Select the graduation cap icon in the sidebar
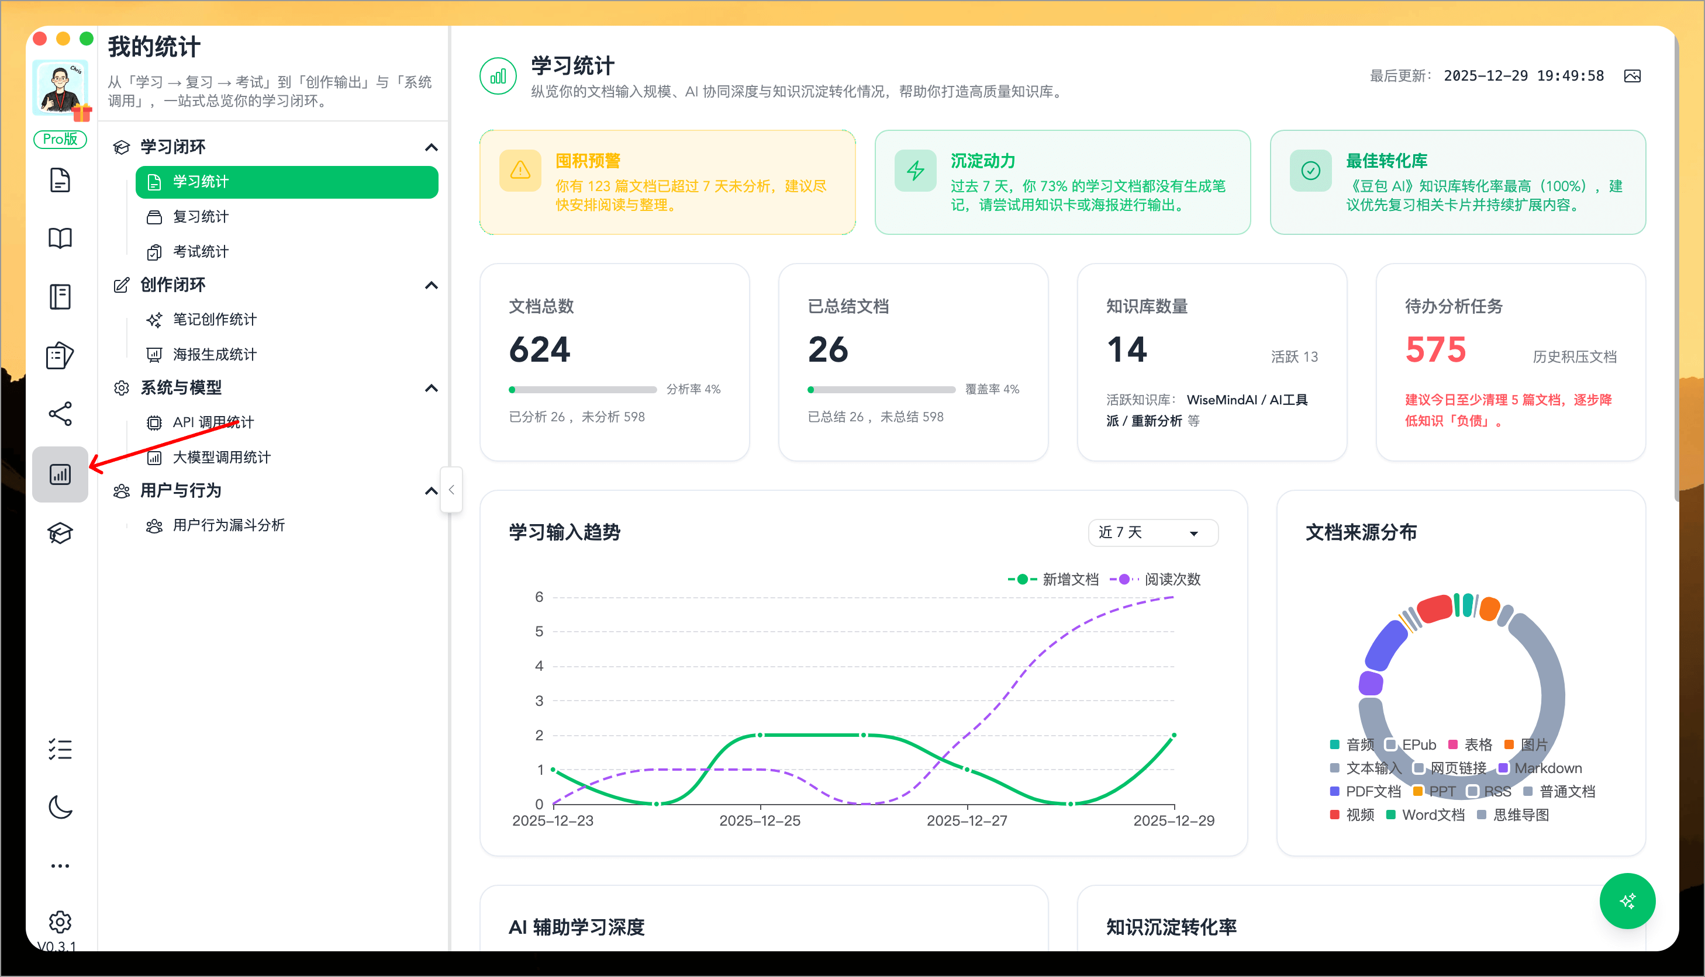The height and width of the screenshot is (977, 1705). tap(60, 533)
